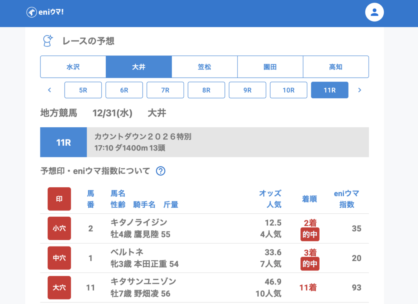This screenshot has height=304, width=418.
Task: Click the eniウマ! logo in header
Action: point(45,12)
